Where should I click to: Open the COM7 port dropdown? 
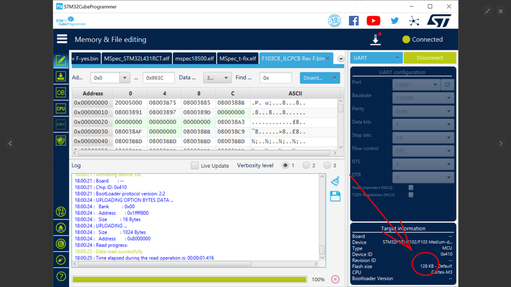tap(416, 85)
